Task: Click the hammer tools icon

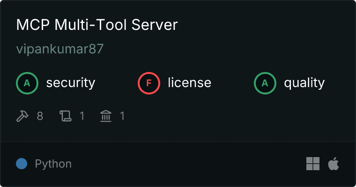Action: coord(22,115)
